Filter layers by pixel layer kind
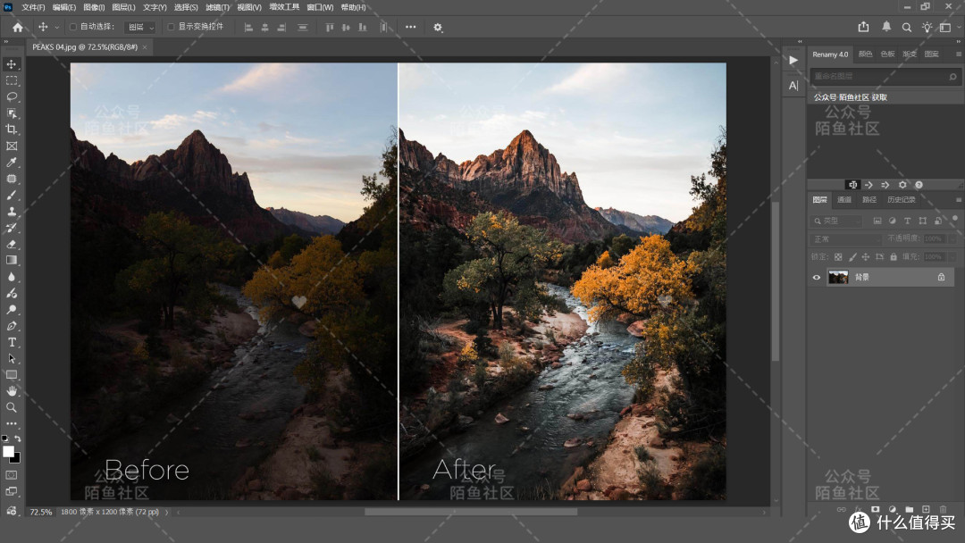 point(877,221)
